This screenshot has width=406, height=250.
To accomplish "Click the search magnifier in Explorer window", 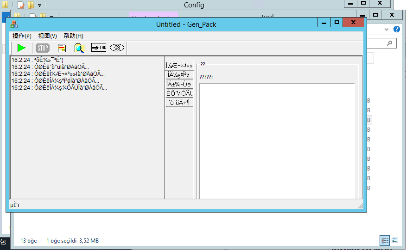I will pyautogui.click(x=389, y=43).
